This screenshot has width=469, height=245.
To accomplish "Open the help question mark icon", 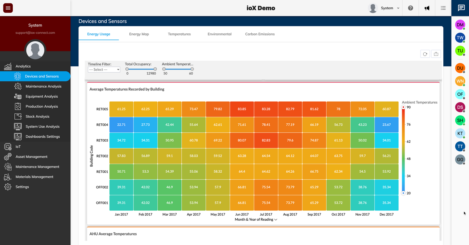I will coord(411,8).
